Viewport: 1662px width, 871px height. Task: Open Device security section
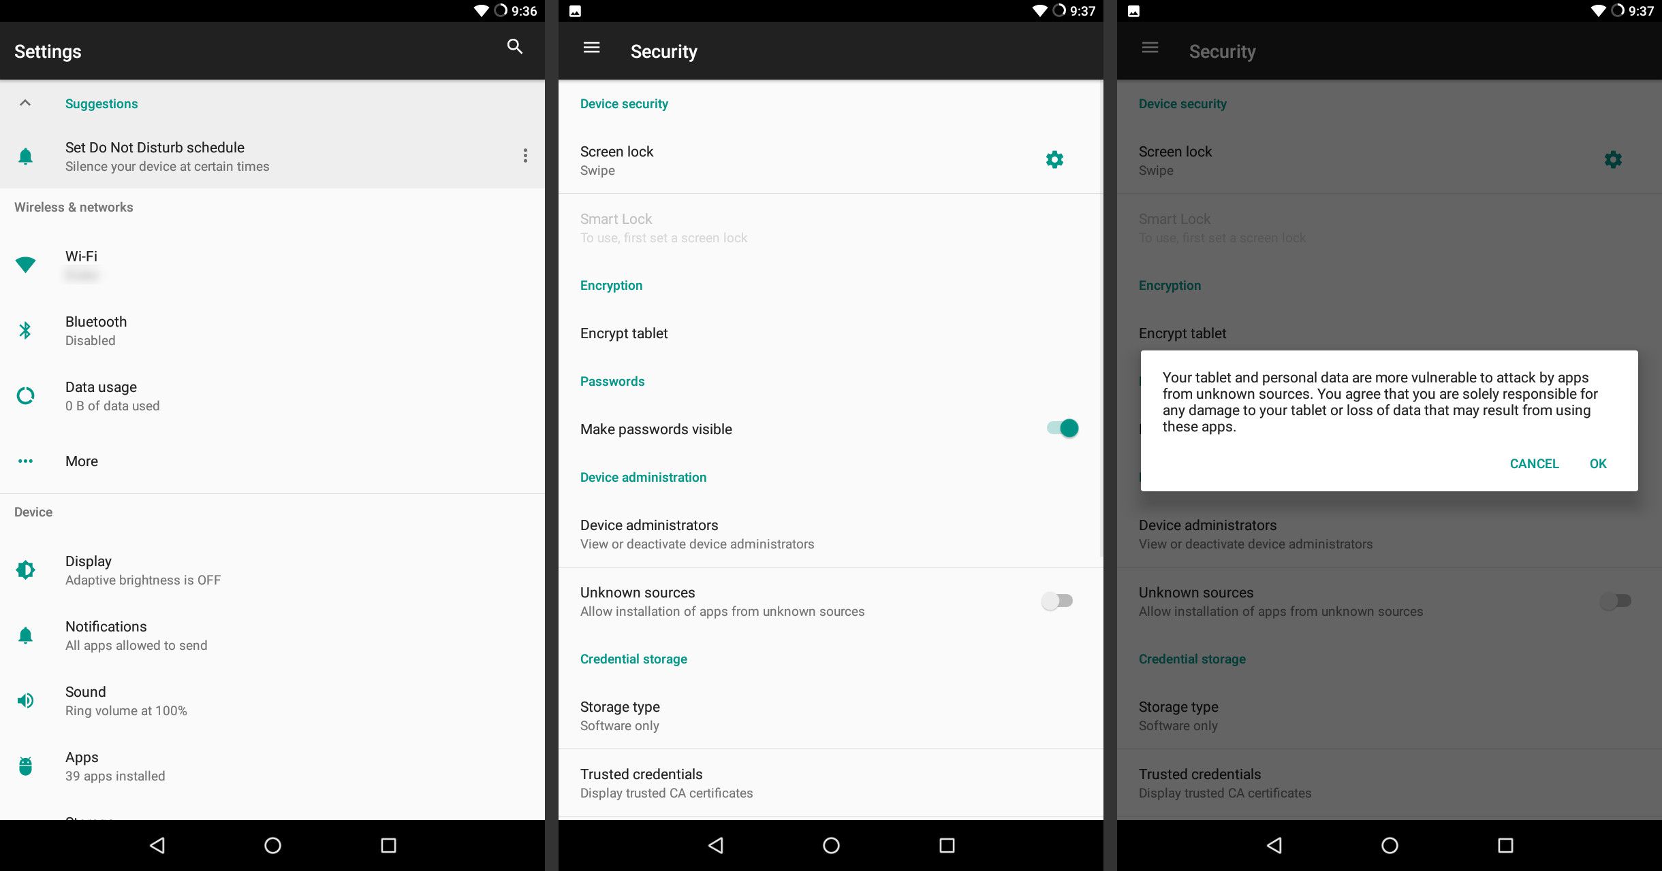click(625, 102)
